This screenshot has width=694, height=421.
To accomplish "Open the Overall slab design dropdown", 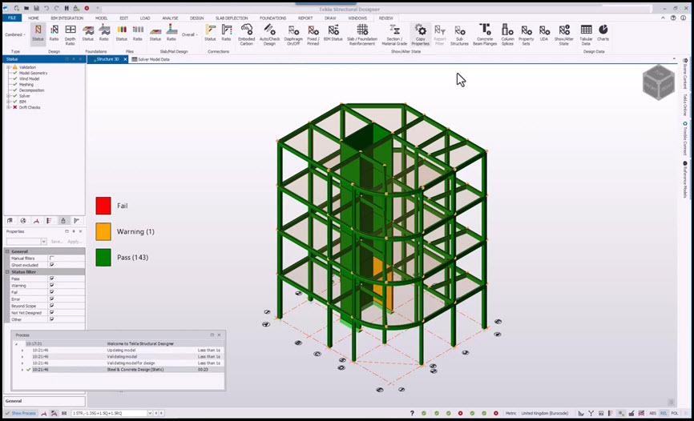I will (189, 34).
